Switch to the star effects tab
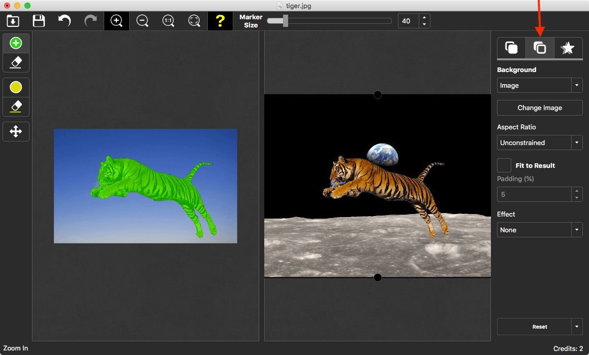 coord(568,48)
